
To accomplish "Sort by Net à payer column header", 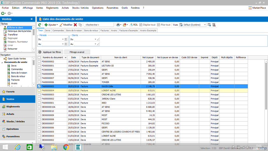I will coord(148,58).
